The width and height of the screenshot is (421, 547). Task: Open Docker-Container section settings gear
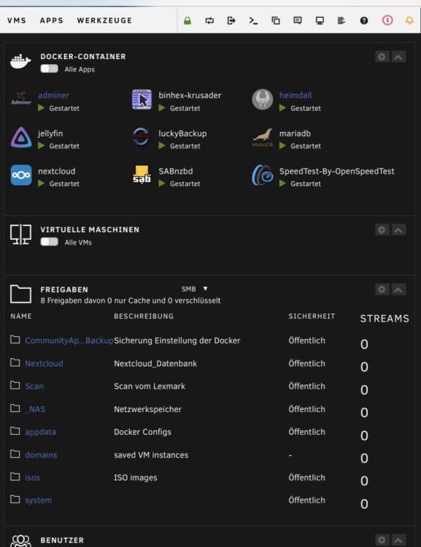coord(382,56)
